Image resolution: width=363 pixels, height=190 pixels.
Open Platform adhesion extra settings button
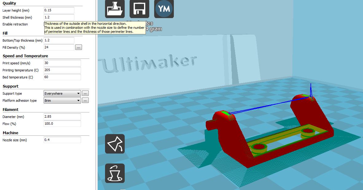[85, 101]
